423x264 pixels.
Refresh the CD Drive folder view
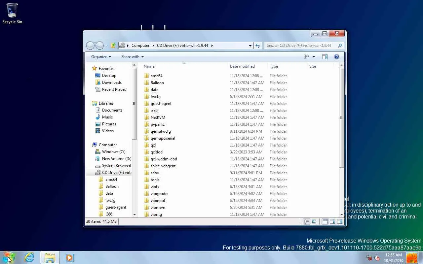coord(258,46)
